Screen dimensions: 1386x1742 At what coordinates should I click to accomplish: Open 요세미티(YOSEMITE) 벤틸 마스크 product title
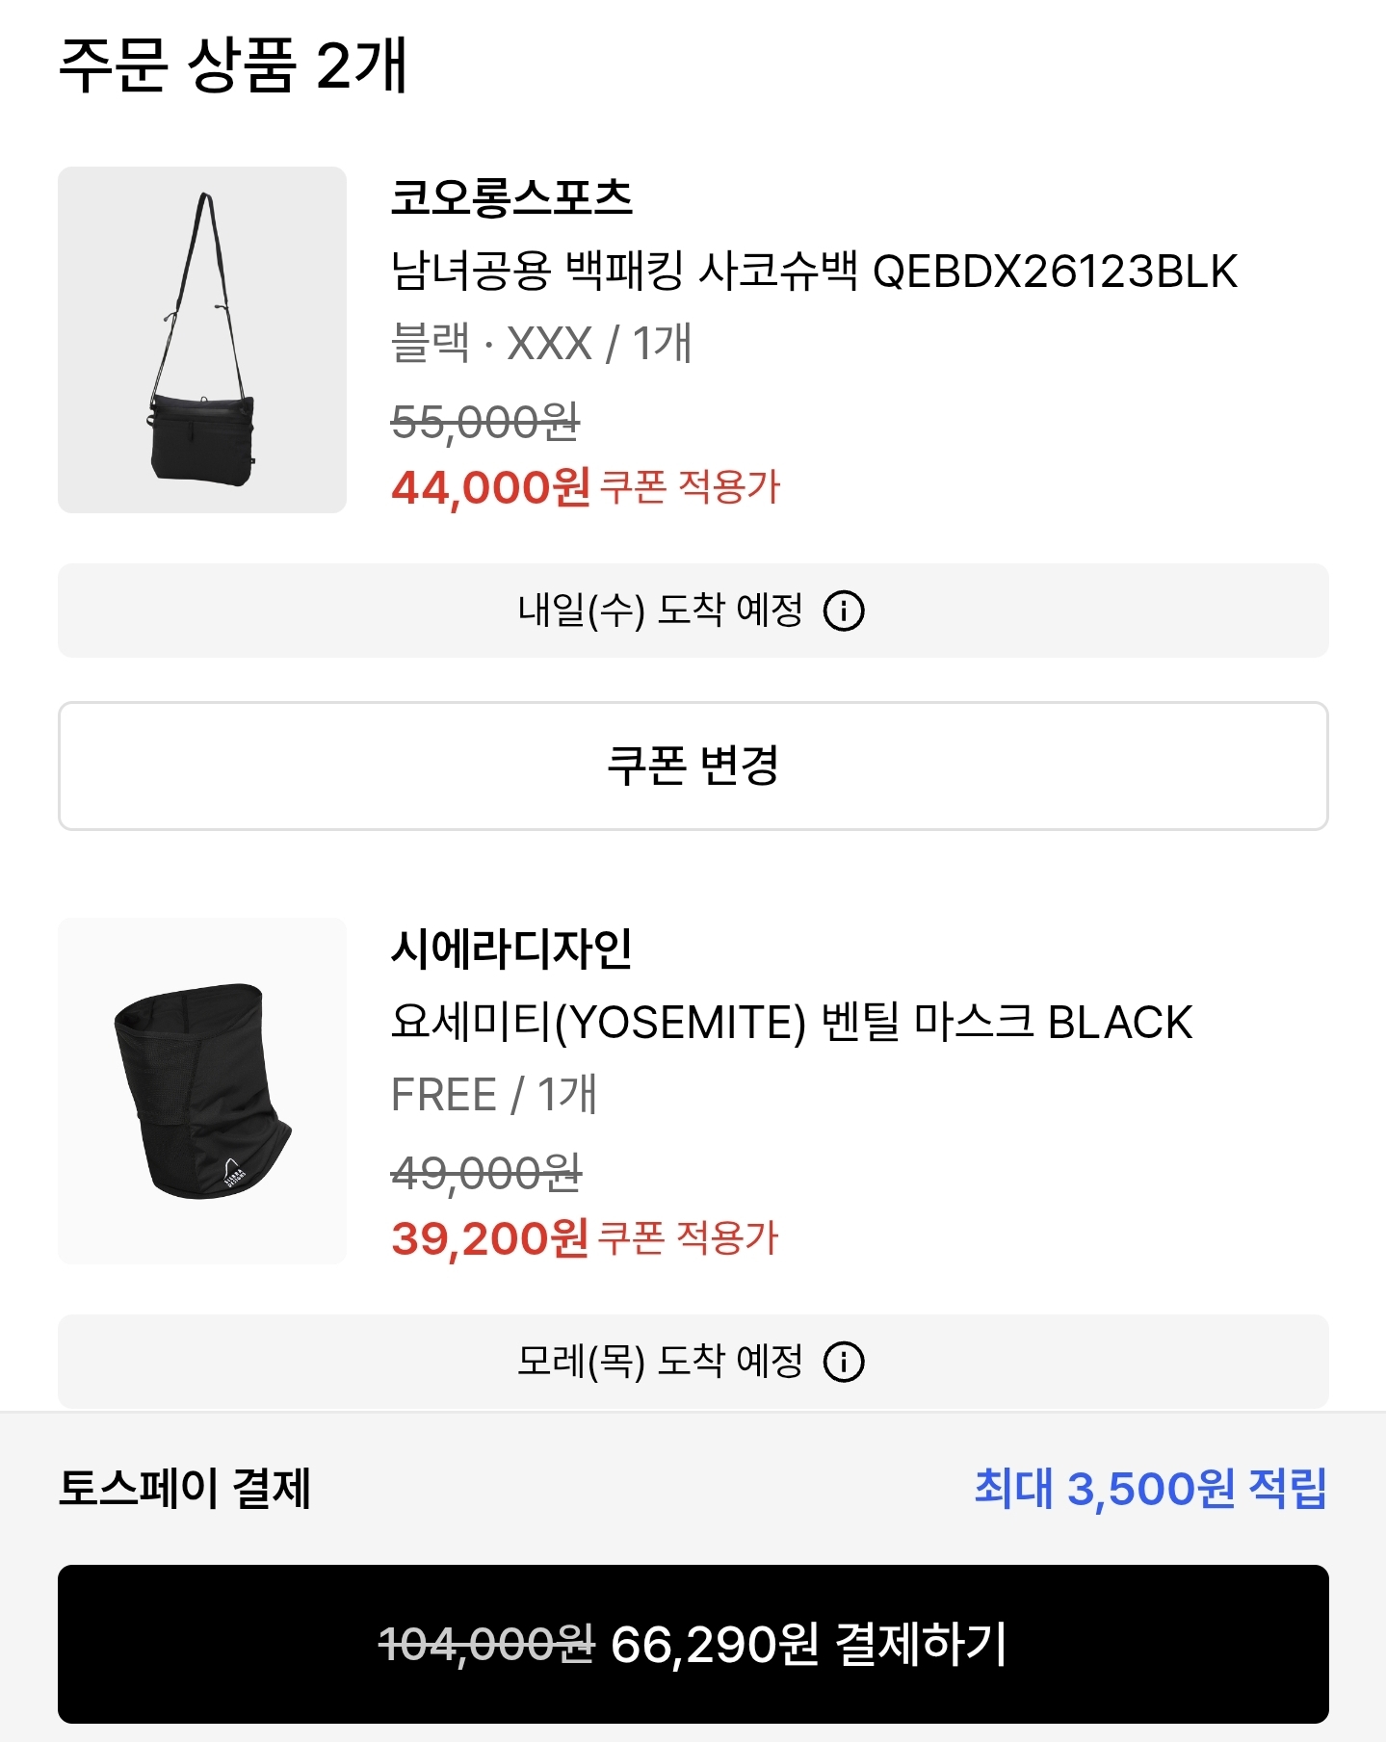click(791, 1023)
